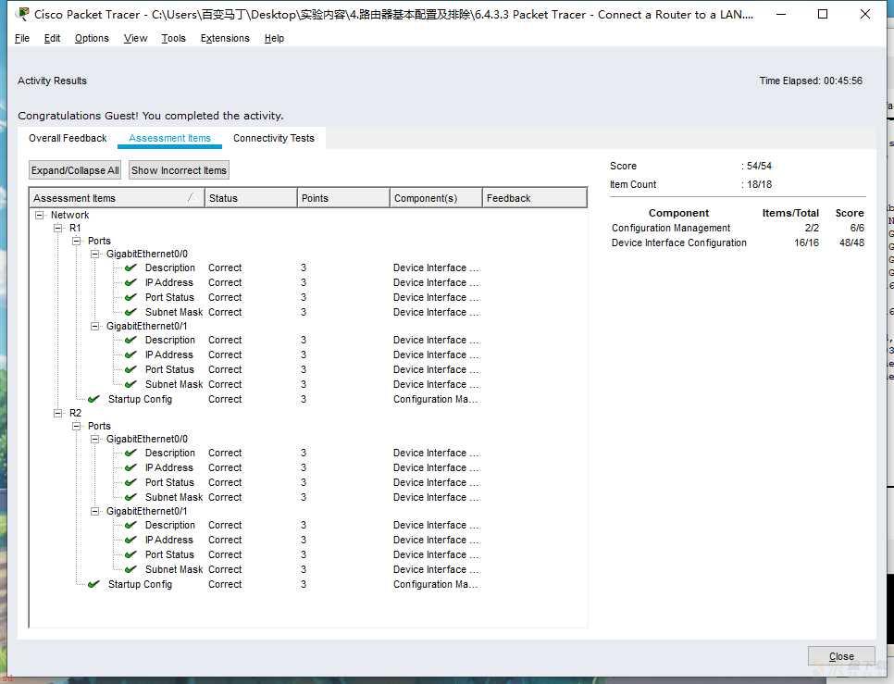Collapse the Ports node under R1

(x=77, y=241)
